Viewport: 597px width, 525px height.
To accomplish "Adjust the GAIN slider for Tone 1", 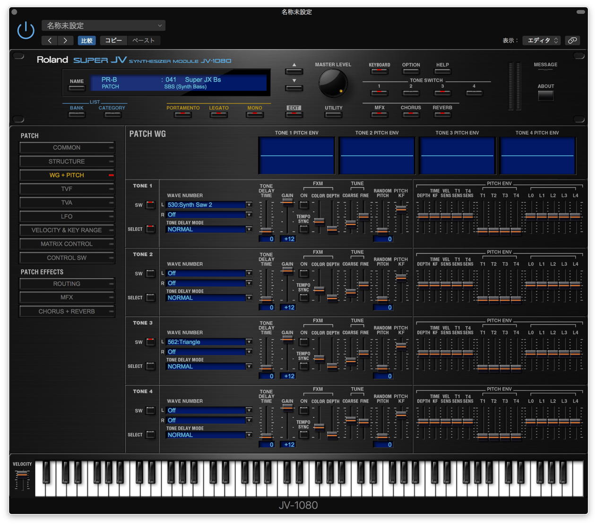I will tap(287, 203).
